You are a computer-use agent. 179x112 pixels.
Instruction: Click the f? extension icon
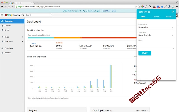pos(147,7)
